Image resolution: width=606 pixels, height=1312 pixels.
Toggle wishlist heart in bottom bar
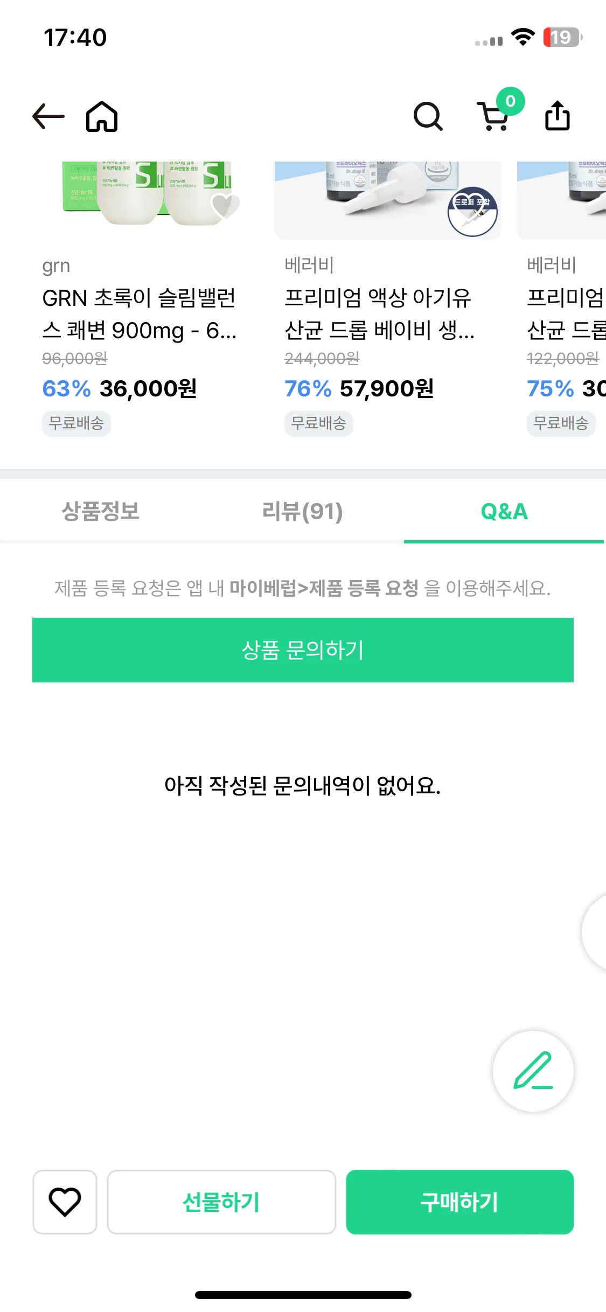[65, 1202]
